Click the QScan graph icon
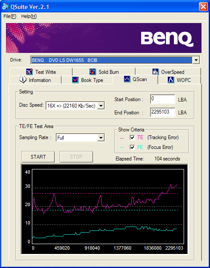This screenshot has height=268, width=210. (127, 79)
